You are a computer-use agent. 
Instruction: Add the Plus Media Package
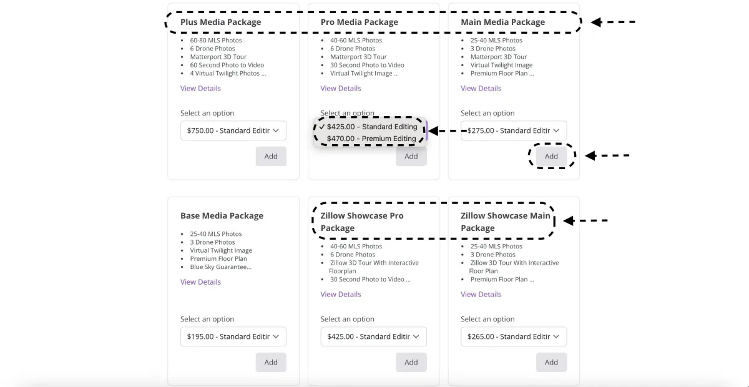click(x=271, y=156)
